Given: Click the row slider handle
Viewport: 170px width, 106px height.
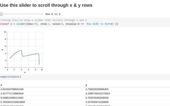Looking at the screenshot, I should [x=1, y=14].
